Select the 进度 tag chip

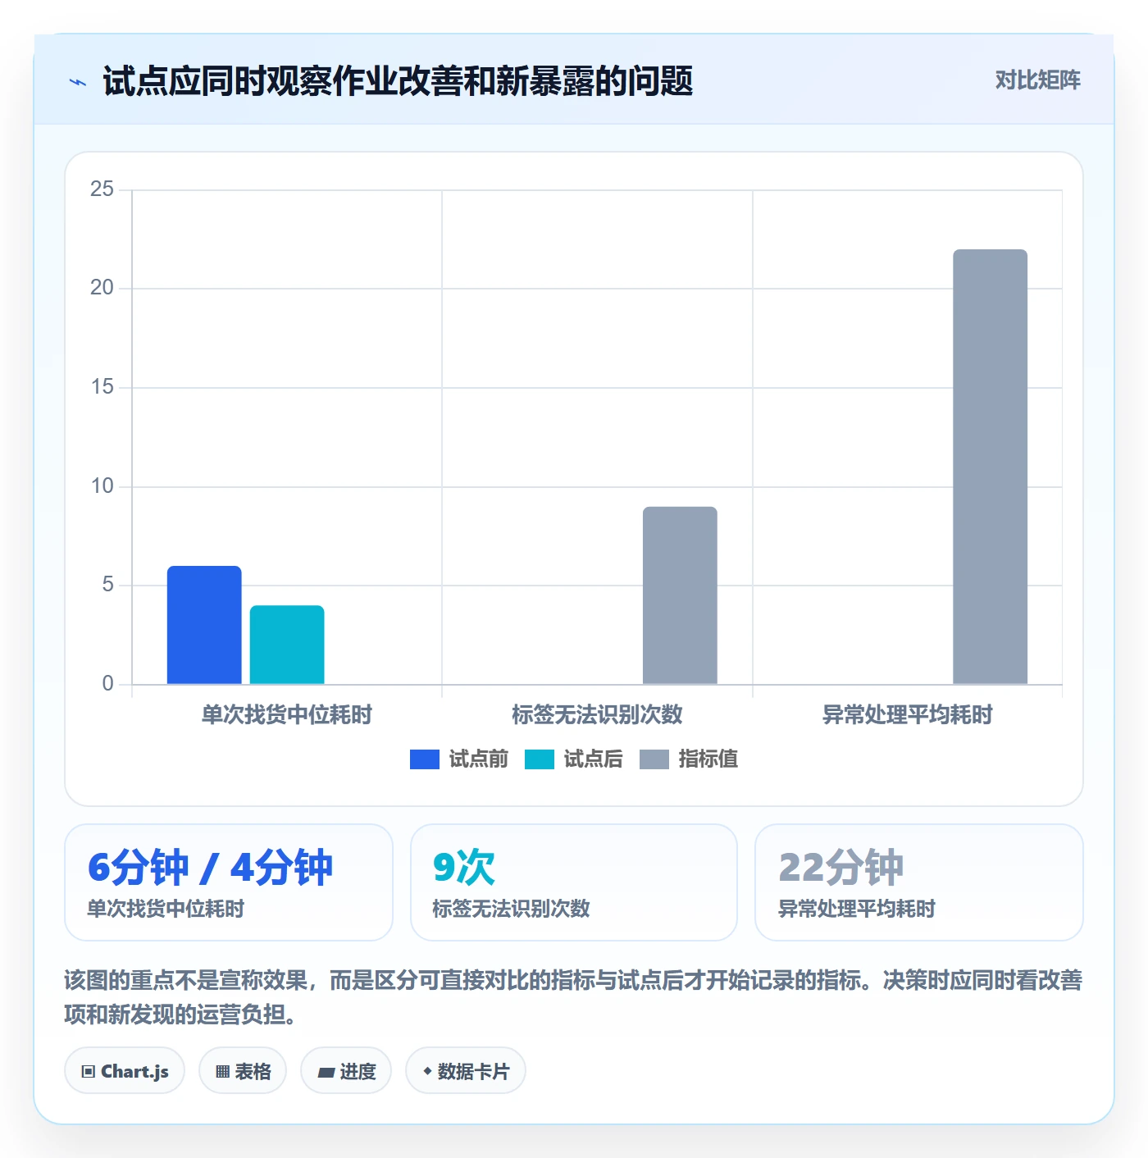(x=346, y=1071)
